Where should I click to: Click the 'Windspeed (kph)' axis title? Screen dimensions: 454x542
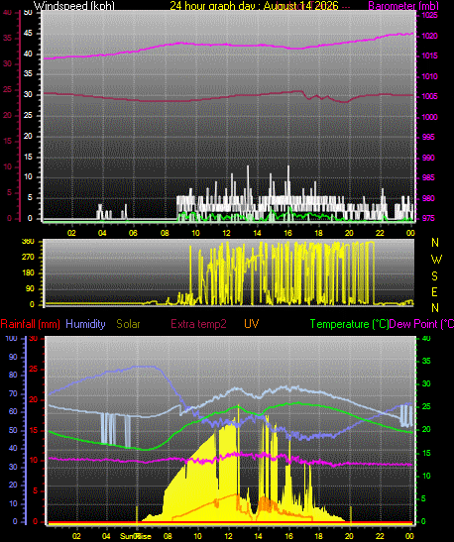pos(74,5)
